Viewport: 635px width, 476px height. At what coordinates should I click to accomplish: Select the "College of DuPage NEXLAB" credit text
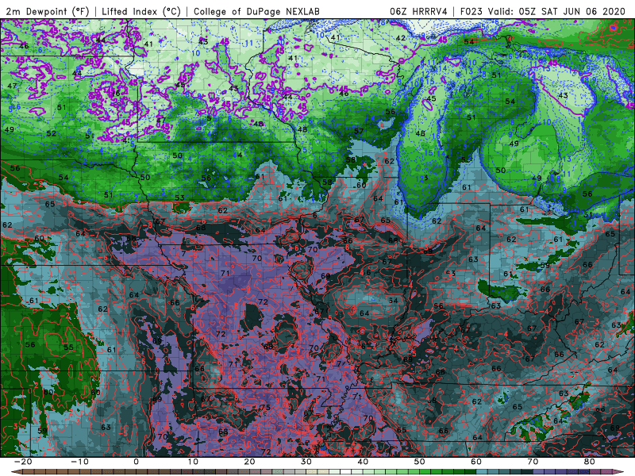tap(256, 11)
